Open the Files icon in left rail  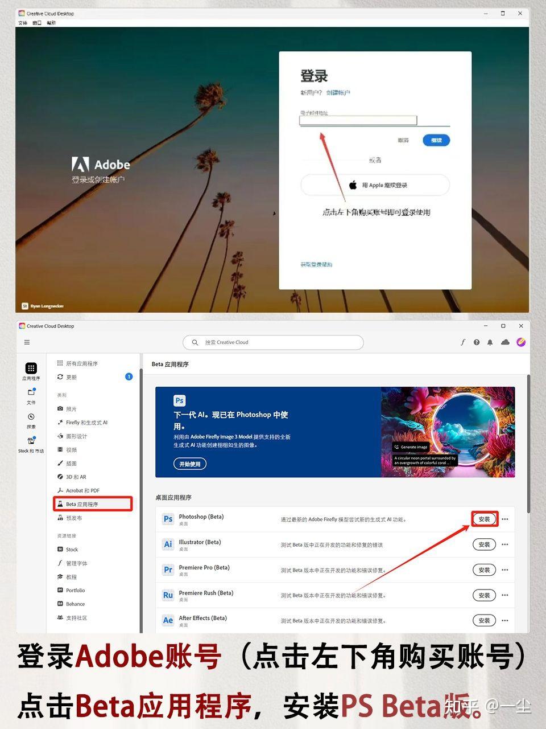31,392
